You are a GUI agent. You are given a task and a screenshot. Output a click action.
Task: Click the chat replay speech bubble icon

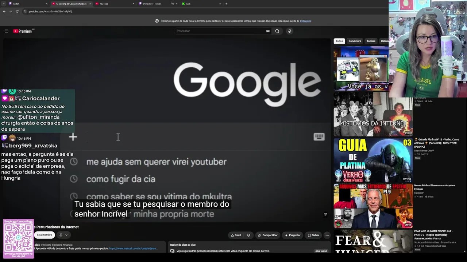pos(173,251)
